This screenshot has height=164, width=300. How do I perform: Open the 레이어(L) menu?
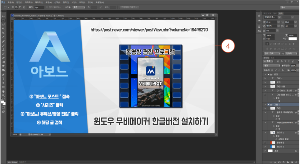coord(39,2)
